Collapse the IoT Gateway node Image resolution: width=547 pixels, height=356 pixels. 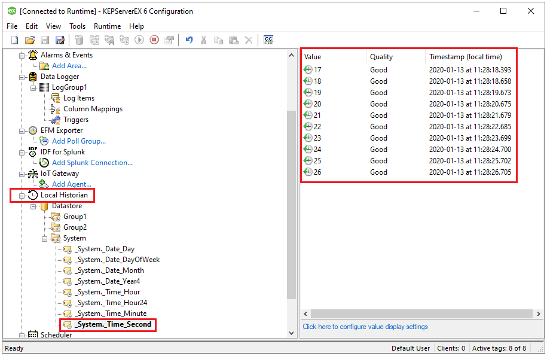coord(22,174)
